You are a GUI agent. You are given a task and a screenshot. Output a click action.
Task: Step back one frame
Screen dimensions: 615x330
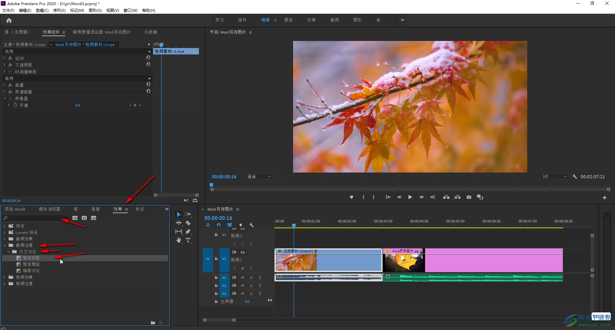pos(399,197)
